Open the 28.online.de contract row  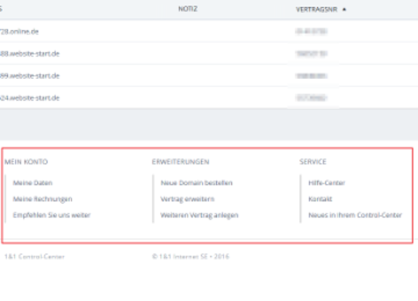[209, 32]
